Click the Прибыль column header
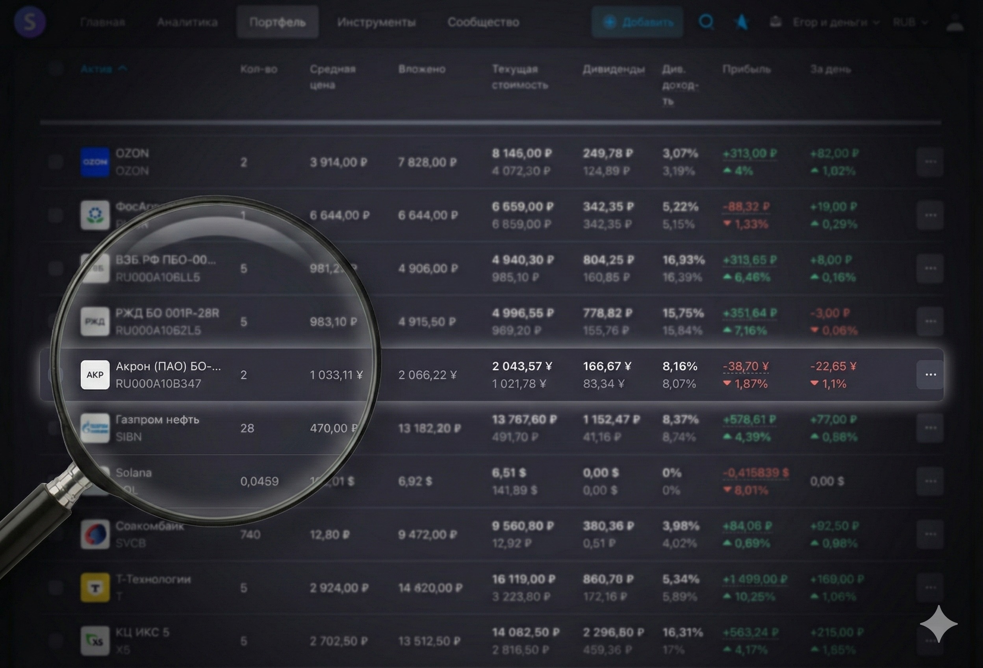 746,69
